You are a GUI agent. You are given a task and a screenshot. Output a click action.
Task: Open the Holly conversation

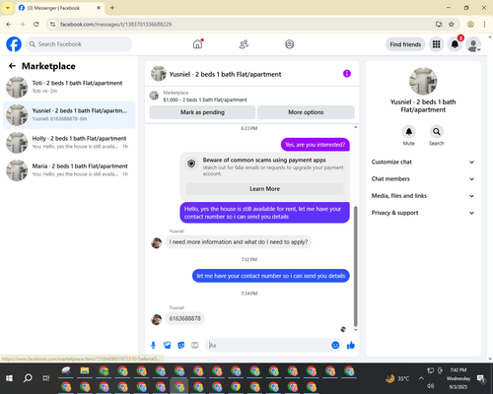click(69, 143)
